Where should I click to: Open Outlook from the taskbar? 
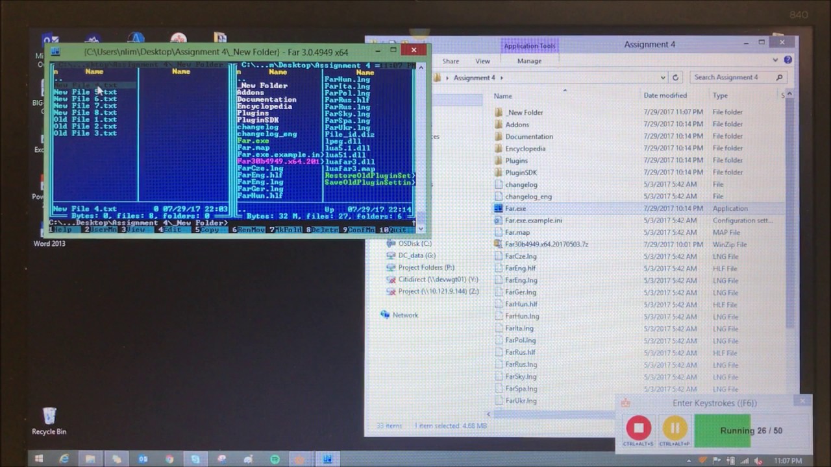pyautogui.click(x=143, y=459)
